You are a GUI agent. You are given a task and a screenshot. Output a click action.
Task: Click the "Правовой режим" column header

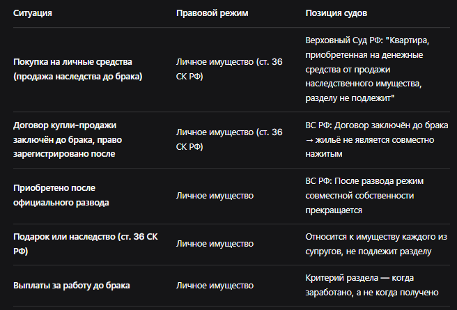click(212, 13)
